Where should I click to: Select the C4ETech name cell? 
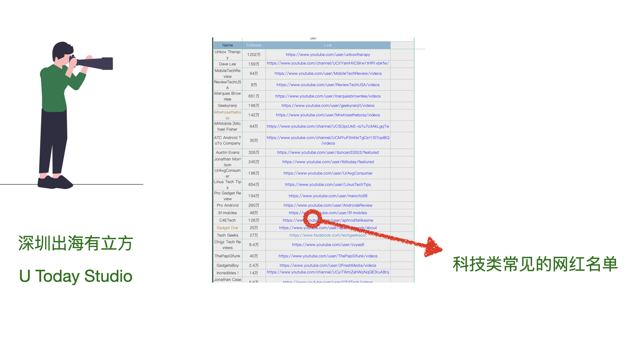coord(228,220)
